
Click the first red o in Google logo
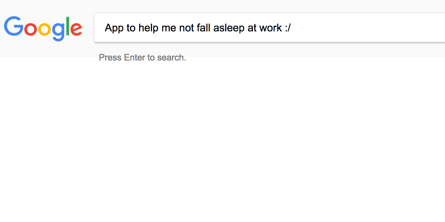pos(31,29)
